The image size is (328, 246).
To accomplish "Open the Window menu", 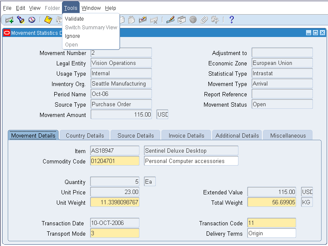I will pos(91,8).
